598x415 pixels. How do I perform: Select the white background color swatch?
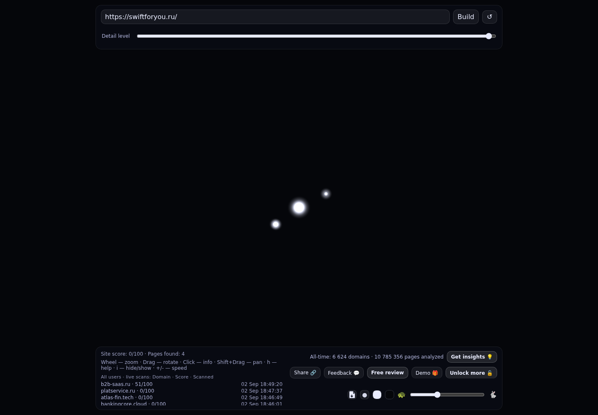(377, 395)
